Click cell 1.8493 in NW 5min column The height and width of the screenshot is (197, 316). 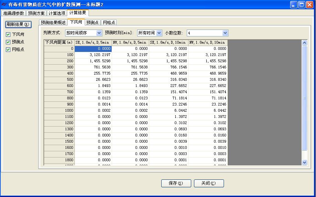tap(130, 86)
